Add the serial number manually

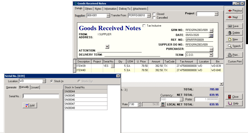pyautogui.click(x=30, y=105)
